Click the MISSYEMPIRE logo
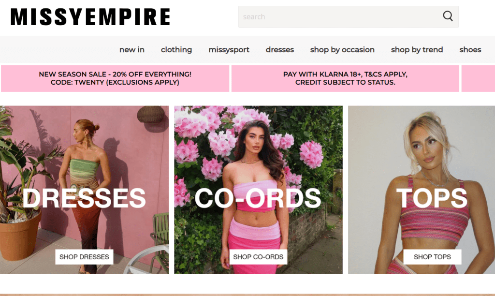 [x=90, y=17]
